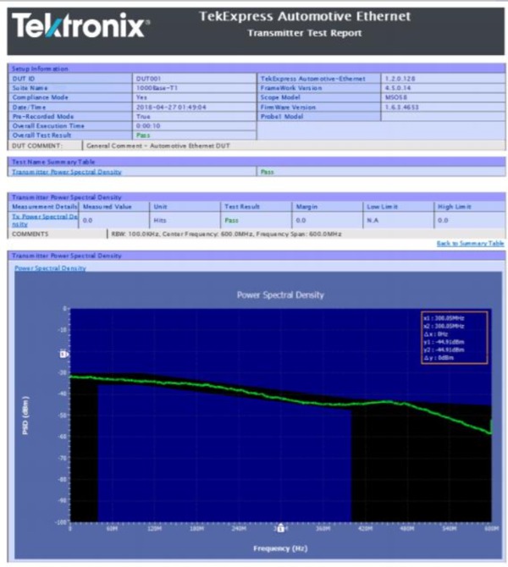Click the Transmitter Test Report subtitle

coord(305,33)
